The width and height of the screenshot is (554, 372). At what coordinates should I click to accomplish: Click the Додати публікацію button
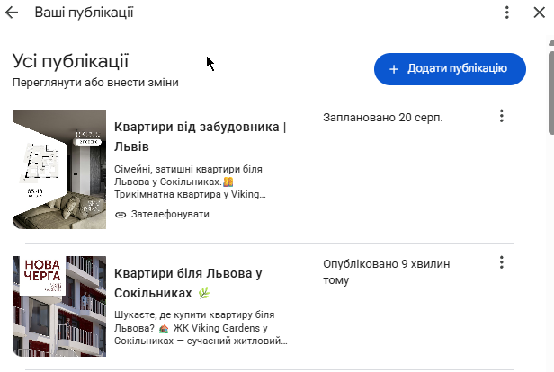click(450, 69)
